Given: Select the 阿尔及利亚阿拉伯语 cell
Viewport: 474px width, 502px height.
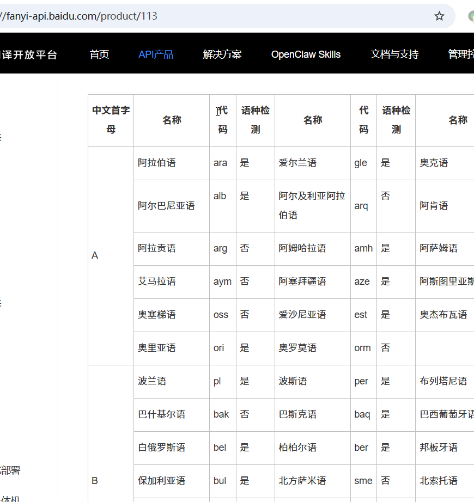Looking at the screenshot, I should pyautogui.click(x=313, y=206).
